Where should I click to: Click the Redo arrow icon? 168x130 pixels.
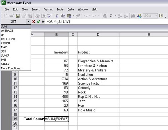[94, 16]
